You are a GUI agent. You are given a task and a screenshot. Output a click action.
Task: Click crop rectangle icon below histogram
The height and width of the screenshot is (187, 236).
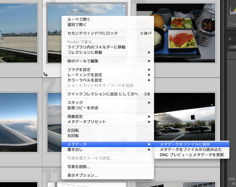(x=231, y=24)
